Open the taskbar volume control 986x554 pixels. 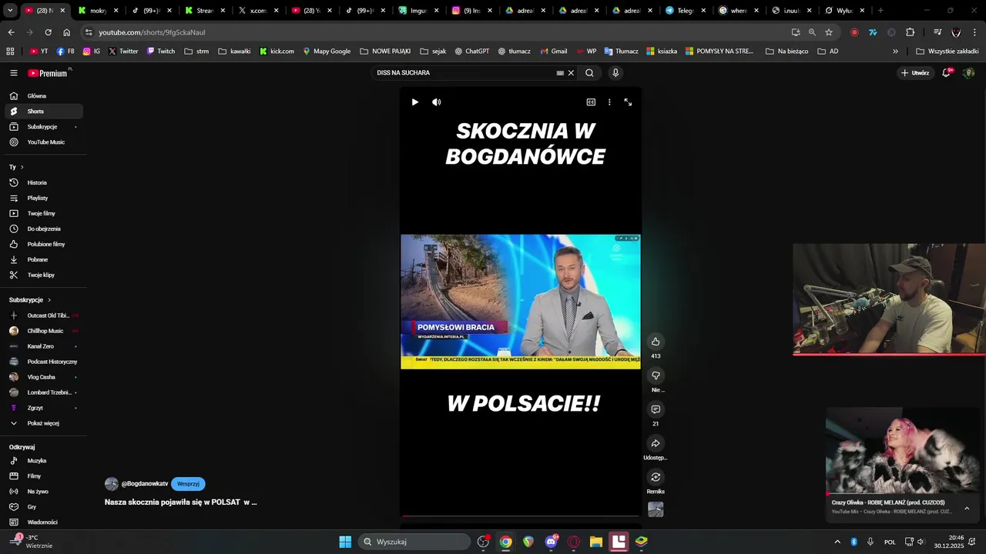pos(923,542)
